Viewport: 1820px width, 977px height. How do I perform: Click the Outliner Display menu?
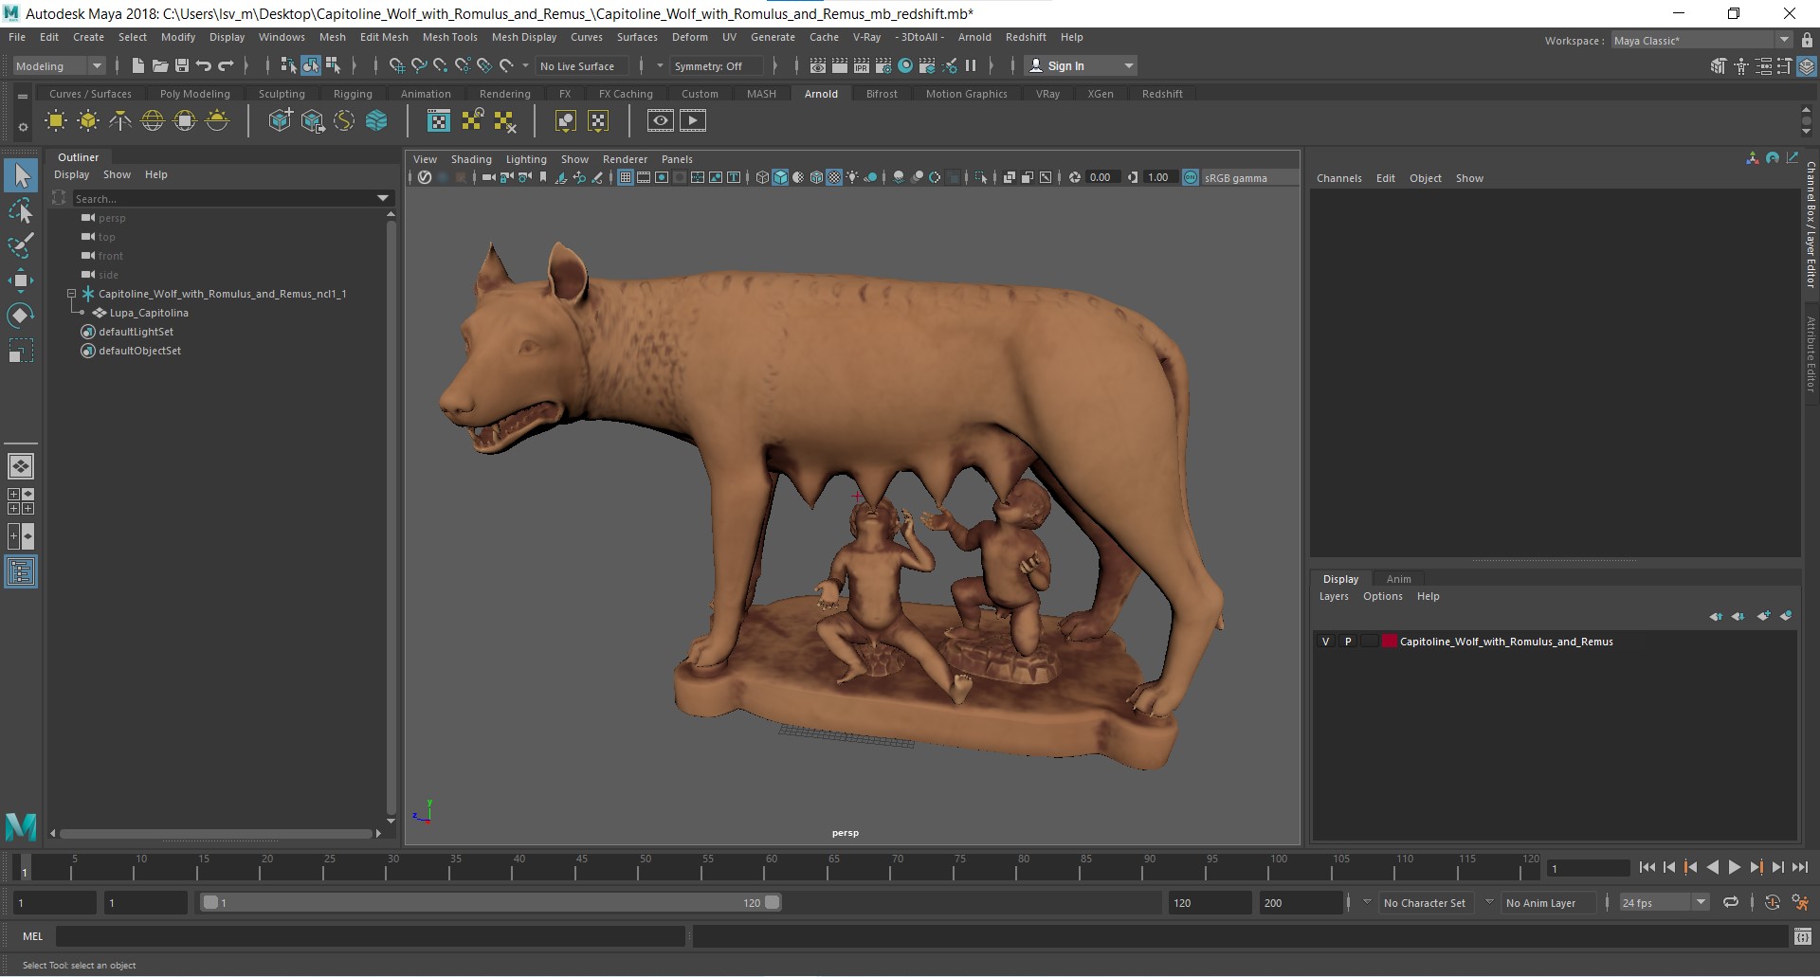coord(71,174)
